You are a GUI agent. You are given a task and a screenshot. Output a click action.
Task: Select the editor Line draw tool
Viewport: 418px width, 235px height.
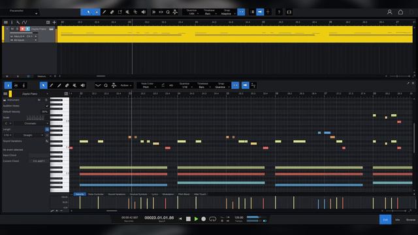tap(59, 86)
